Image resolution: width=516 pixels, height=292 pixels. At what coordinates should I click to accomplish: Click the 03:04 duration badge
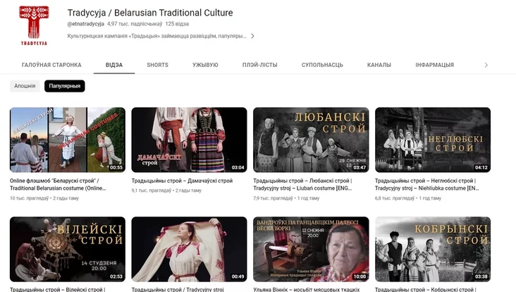(x=238, y=167)
